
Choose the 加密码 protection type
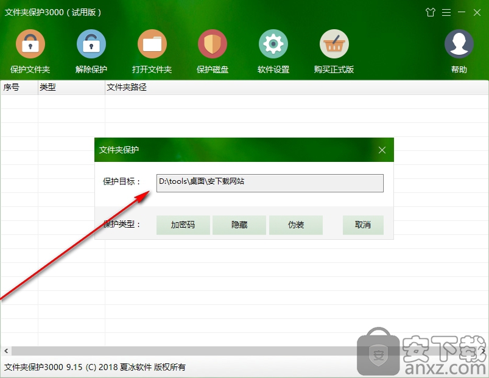click(183, 225)
